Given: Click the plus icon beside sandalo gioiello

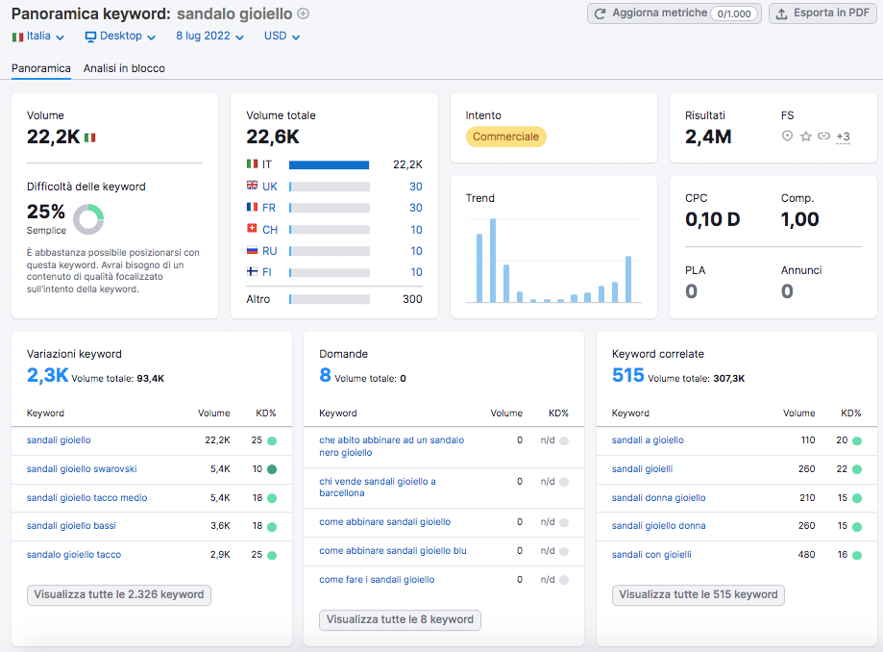Looking at the screenshot, I should pos(304,13).
